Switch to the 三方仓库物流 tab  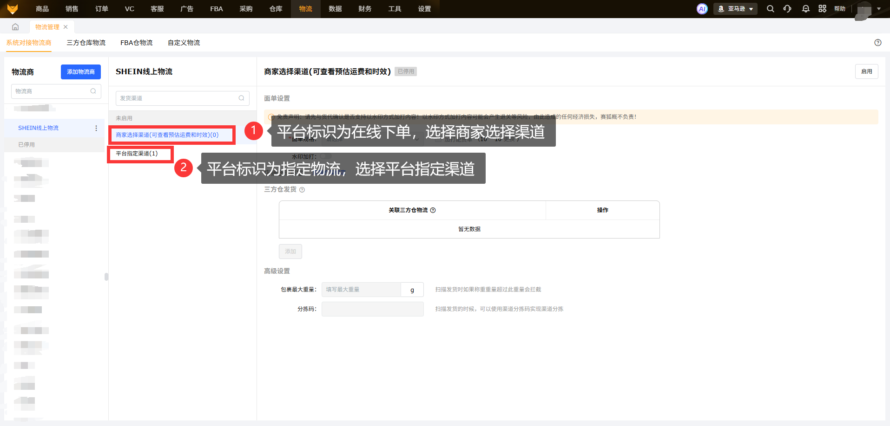86,43
